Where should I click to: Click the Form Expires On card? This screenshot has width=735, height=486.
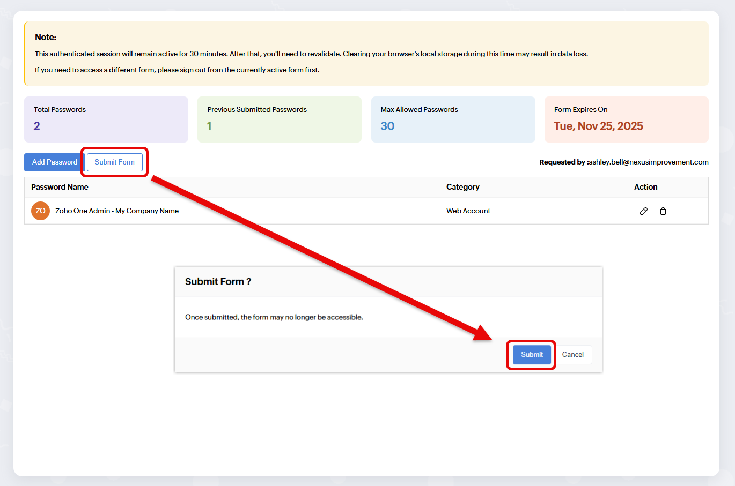(626, 119)
